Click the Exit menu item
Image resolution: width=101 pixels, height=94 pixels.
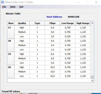[x=21, y=7]
